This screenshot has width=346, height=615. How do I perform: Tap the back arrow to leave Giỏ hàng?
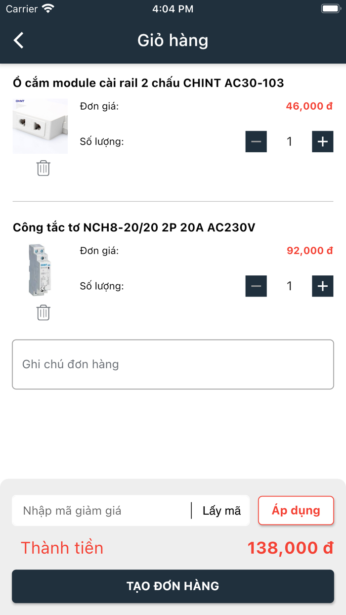[18, 40]
